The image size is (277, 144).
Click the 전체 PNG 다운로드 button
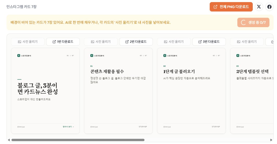pos(231,7)
